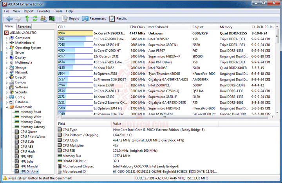Click the Security shield icon
This screenshot has height=183, width=282.
[x=12, y=92]
